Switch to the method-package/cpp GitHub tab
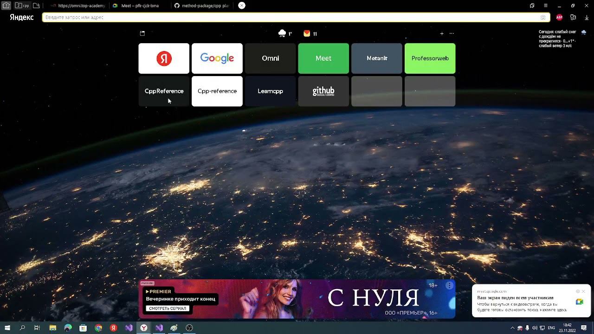 (x=202, y=6)
